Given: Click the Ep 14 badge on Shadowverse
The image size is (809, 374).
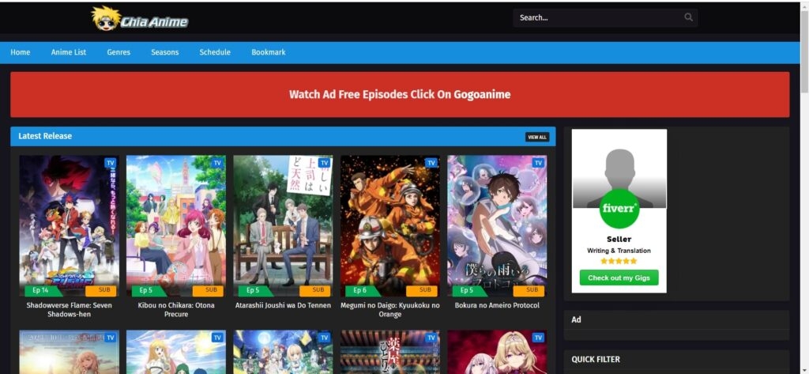Looking at the screenshot, I should tap(43, 290).
